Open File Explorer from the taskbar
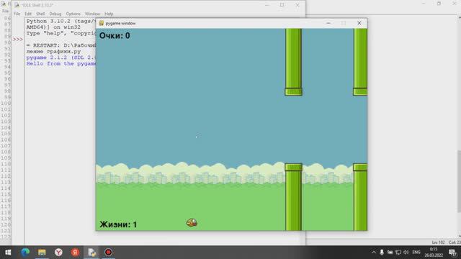461x259 pixels. (x=42, y=253)
